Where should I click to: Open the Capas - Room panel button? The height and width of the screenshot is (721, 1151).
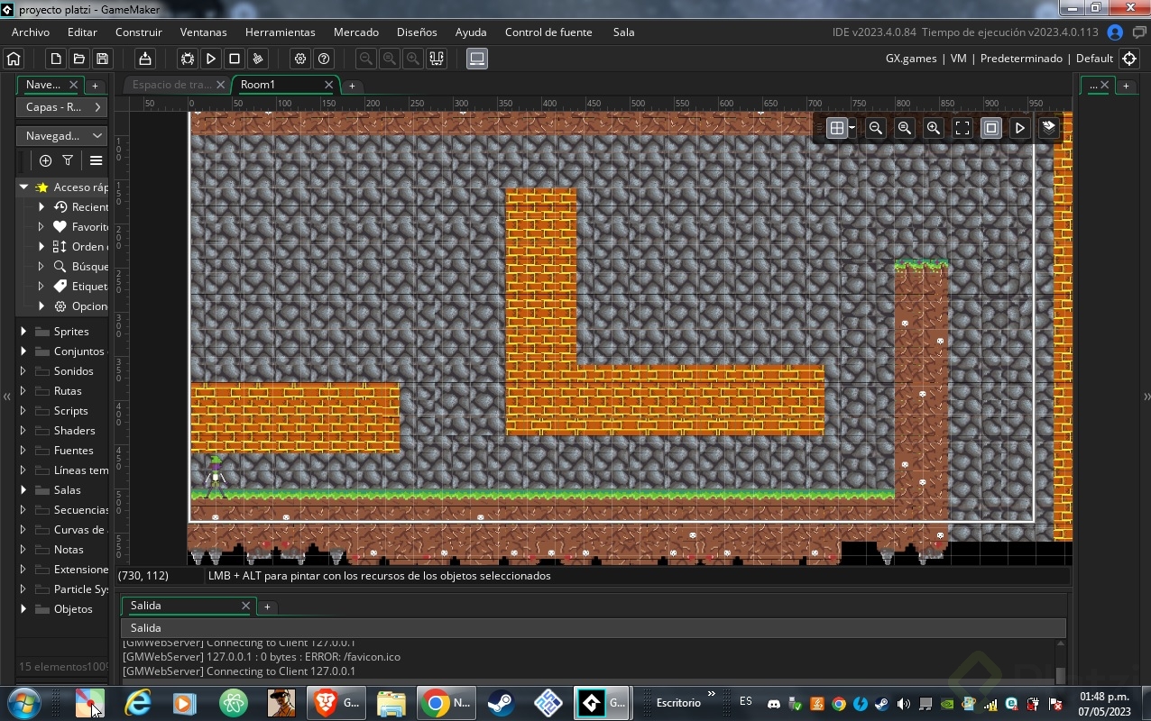61,106
